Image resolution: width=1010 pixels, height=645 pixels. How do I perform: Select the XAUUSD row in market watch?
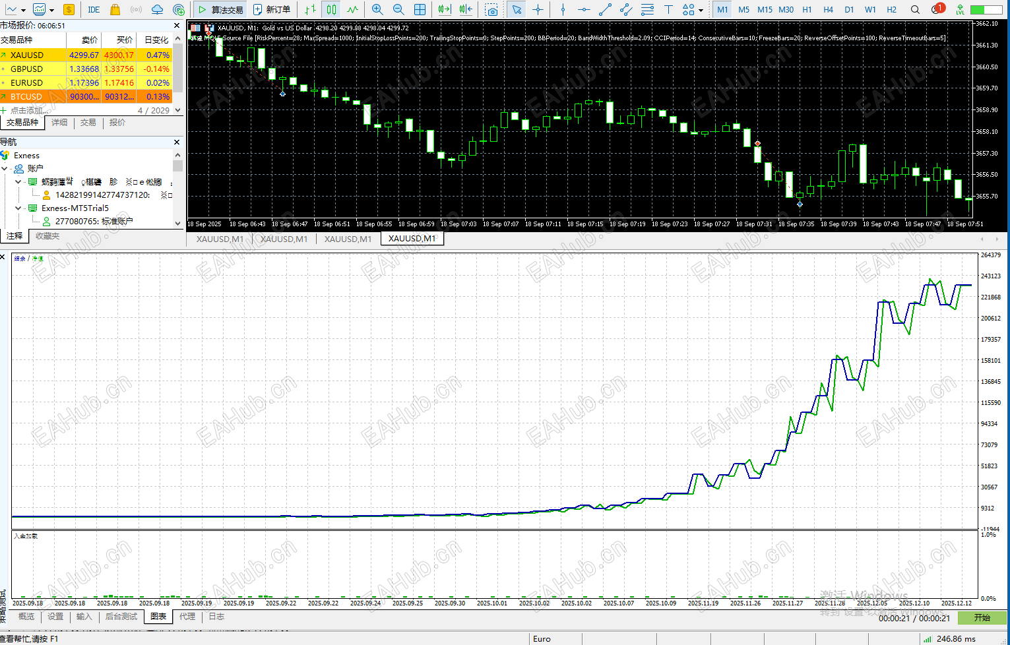pyautogui.click(x=86, y=55)
